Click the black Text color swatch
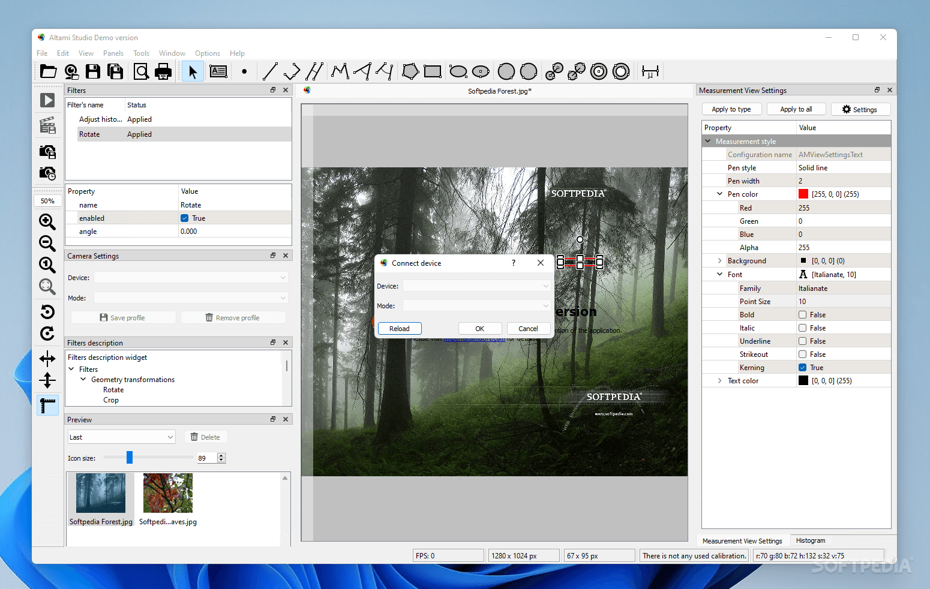Image resolution: width=930 pixels, height=589 pixels. (803, 381)
